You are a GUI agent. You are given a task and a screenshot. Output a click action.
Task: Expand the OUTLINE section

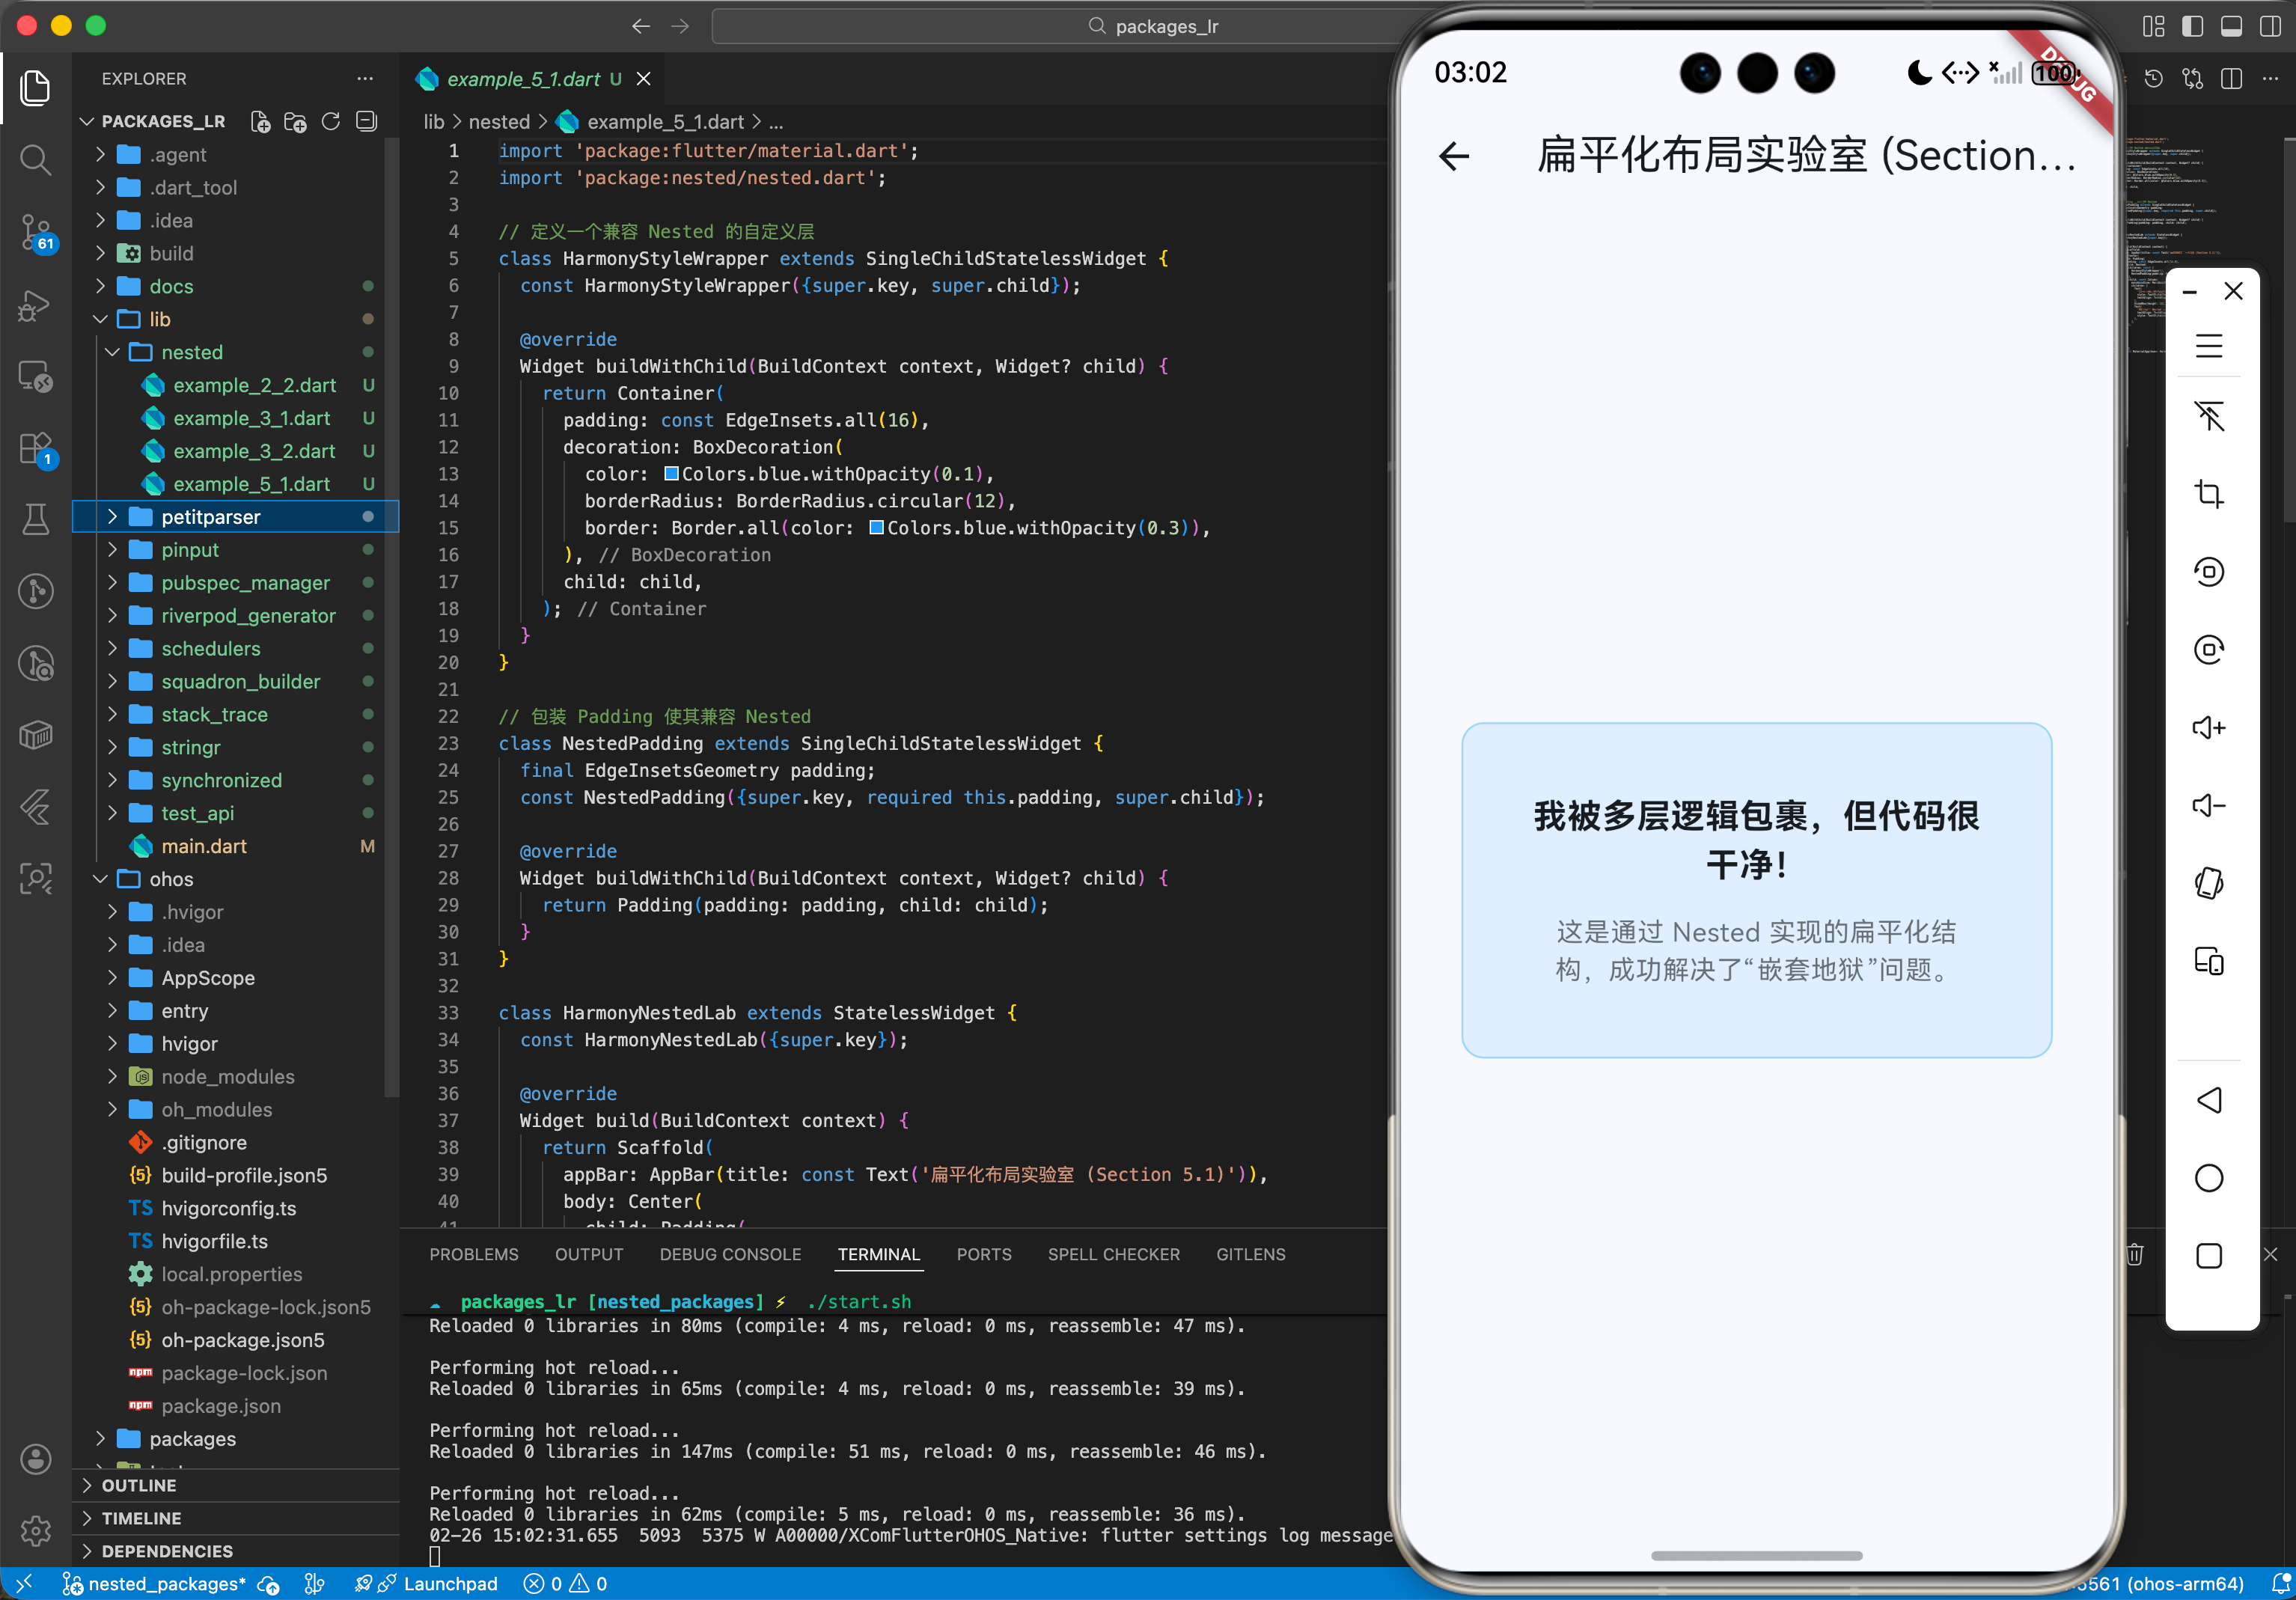236,1485
